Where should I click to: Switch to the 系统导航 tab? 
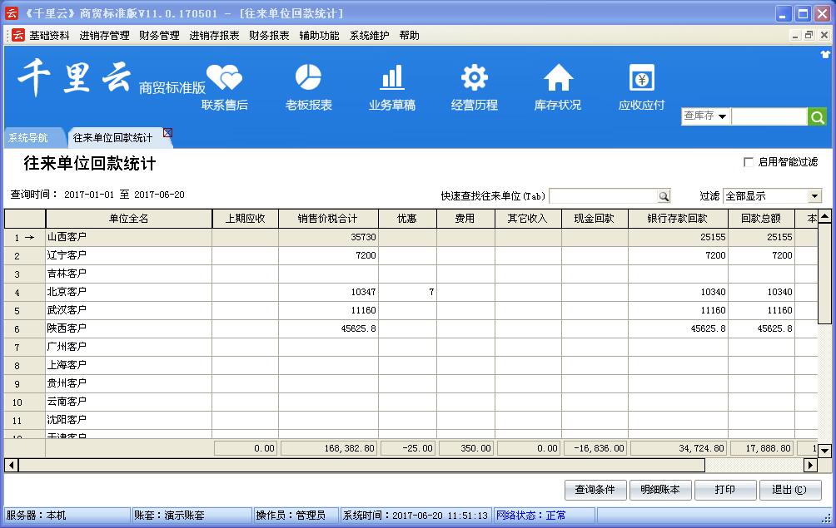coord(28,138)
